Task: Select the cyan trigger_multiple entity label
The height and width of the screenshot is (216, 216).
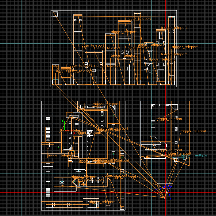Action: 194,155
